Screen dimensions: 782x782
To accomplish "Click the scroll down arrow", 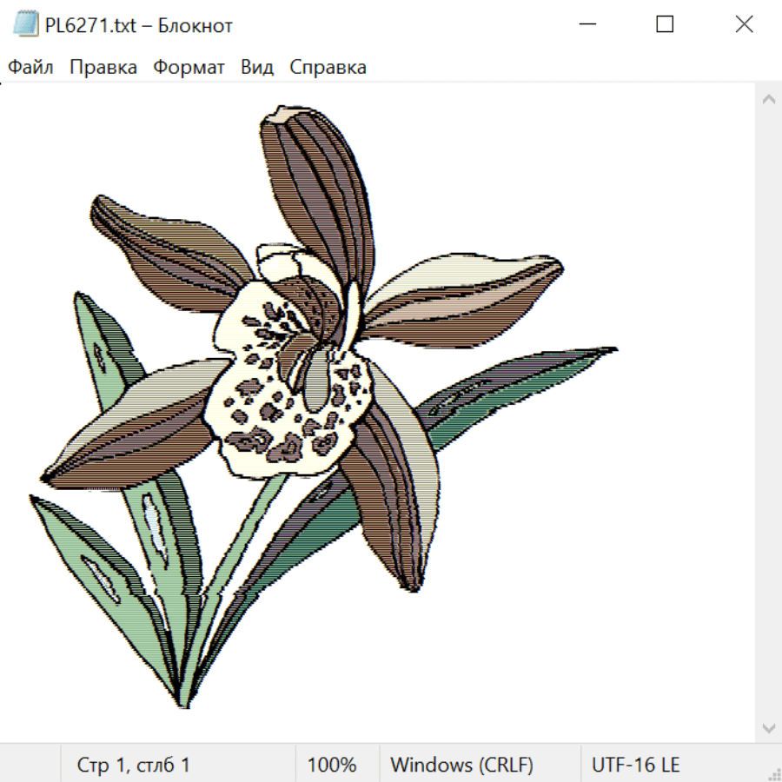I will (x=768, y=727).
